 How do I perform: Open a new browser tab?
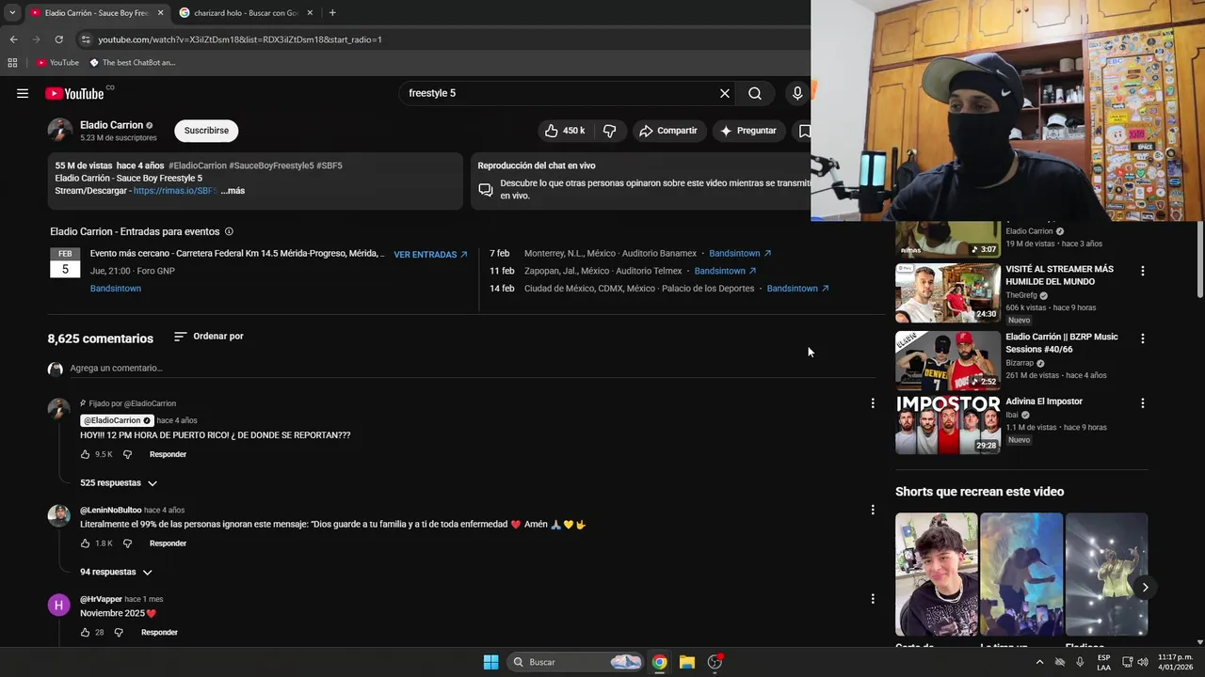(332, 13)
